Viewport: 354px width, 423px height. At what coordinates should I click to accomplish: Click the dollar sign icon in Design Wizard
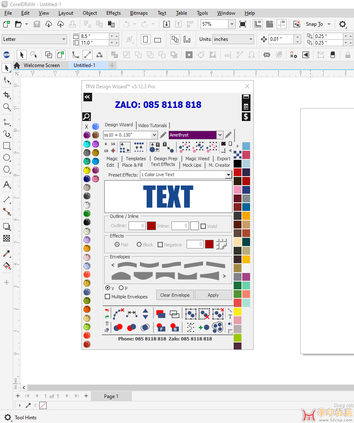pos(246,116)
